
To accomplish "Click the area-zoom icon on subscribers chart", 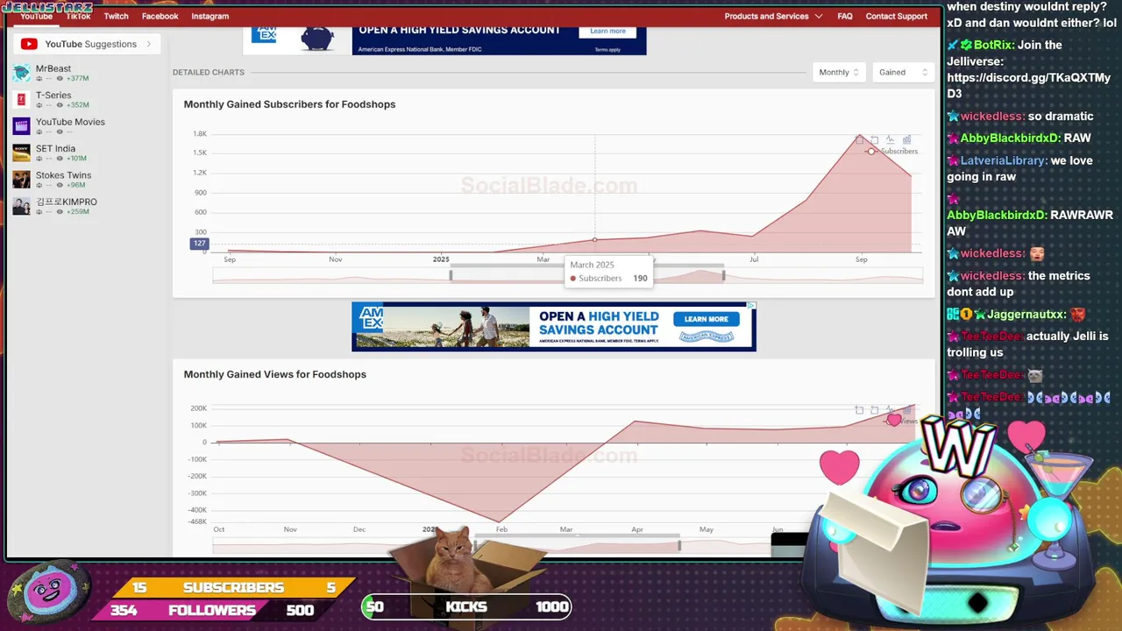I will pos(859,139).
